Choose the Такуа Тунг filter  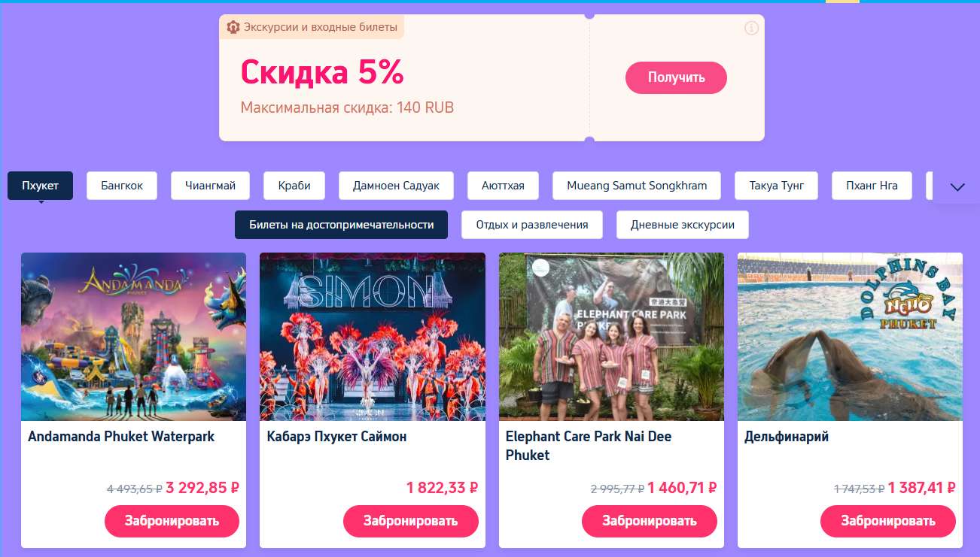click(x=776, y=186)
